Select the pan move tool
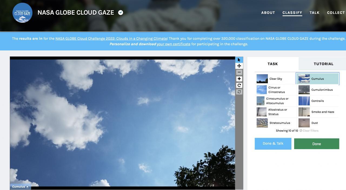Image resolution: width=346 pixels, height=190 pixels. [x=239, y=66]
